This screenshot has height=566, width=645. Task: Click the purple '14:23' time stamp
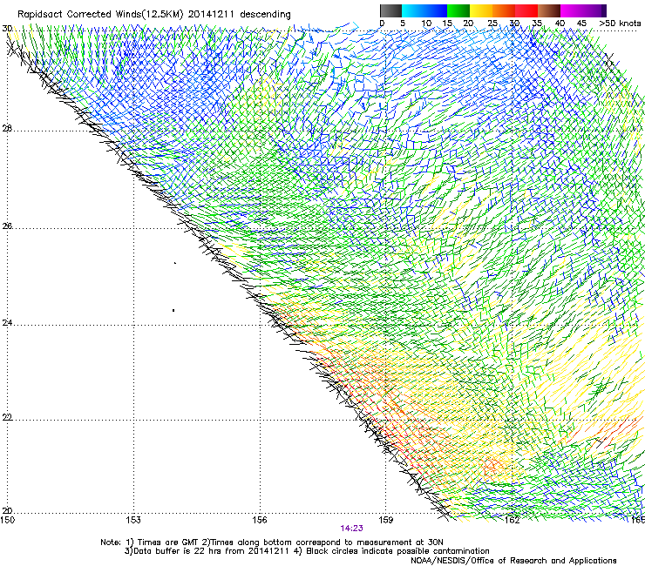tap(352, 529)
